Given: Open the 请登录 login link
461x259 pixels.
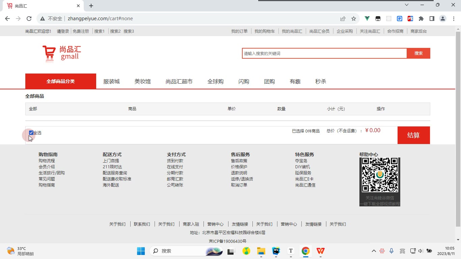Looking at the screenshot, I should tap(63, 31).
